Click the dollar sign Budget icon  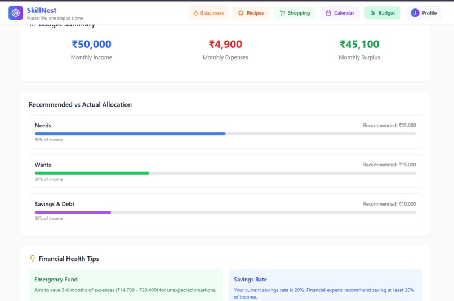(373, 13)
